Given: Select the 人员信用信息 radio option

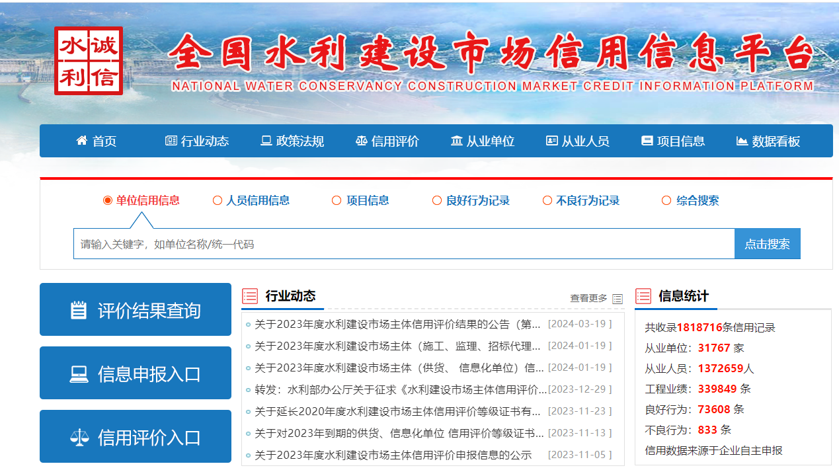Looking at the screenshot, I should [218, 201].
